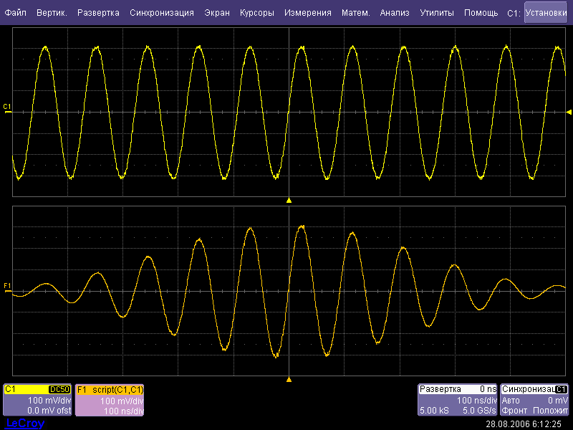Viewport: 573px width, 430px height.
Task: Select the trigger level arrow indicator
Action: pos(569,112)
